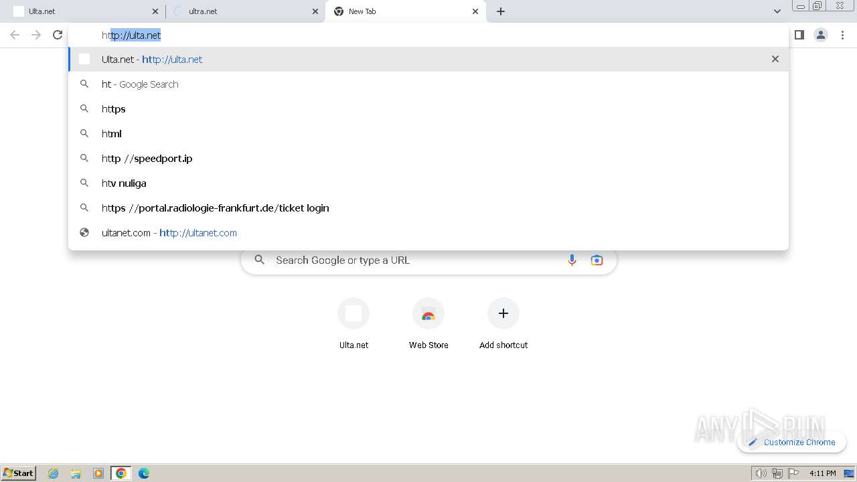The image size is (857, 482).
Task: Click the magnifier icon in search box
Action: pos(260,260)
